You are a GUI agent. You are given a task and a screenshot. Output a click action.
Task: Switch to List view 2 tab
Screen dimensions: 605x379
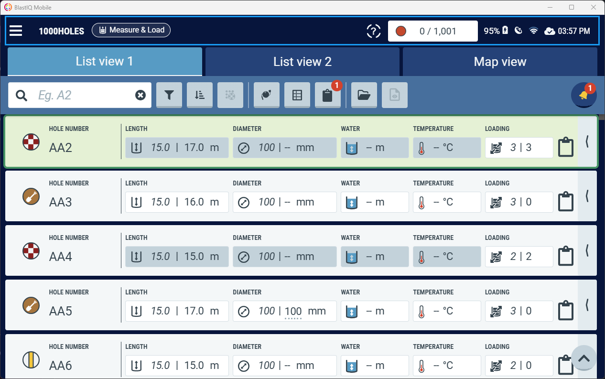point(302,62)
